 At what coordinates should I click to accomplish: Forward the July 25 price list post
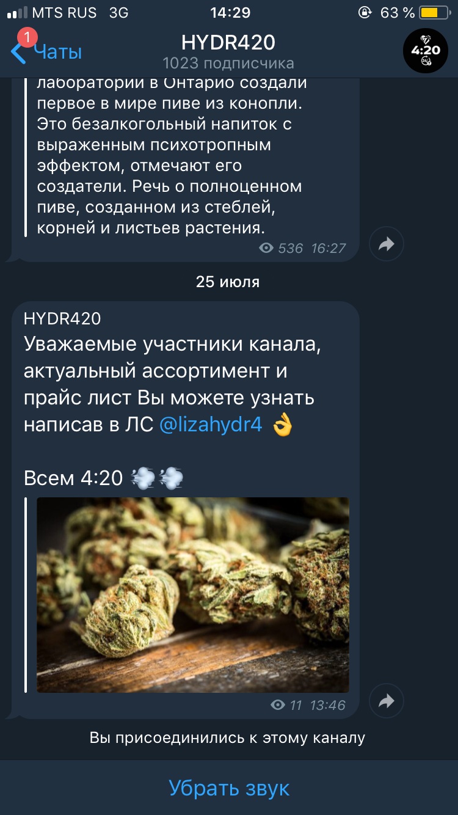[x=387, y=701]
